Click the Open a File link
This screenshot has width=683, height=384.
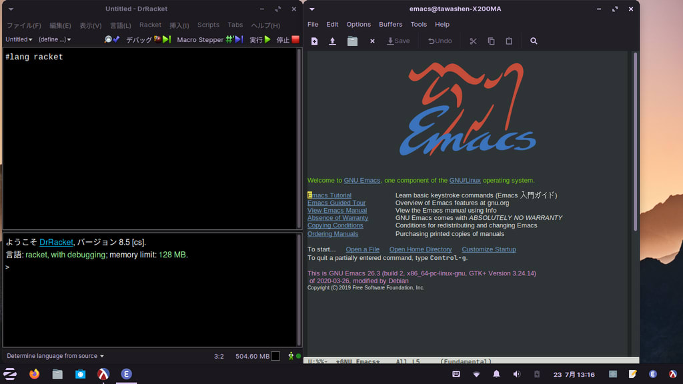tap(362, 249)
